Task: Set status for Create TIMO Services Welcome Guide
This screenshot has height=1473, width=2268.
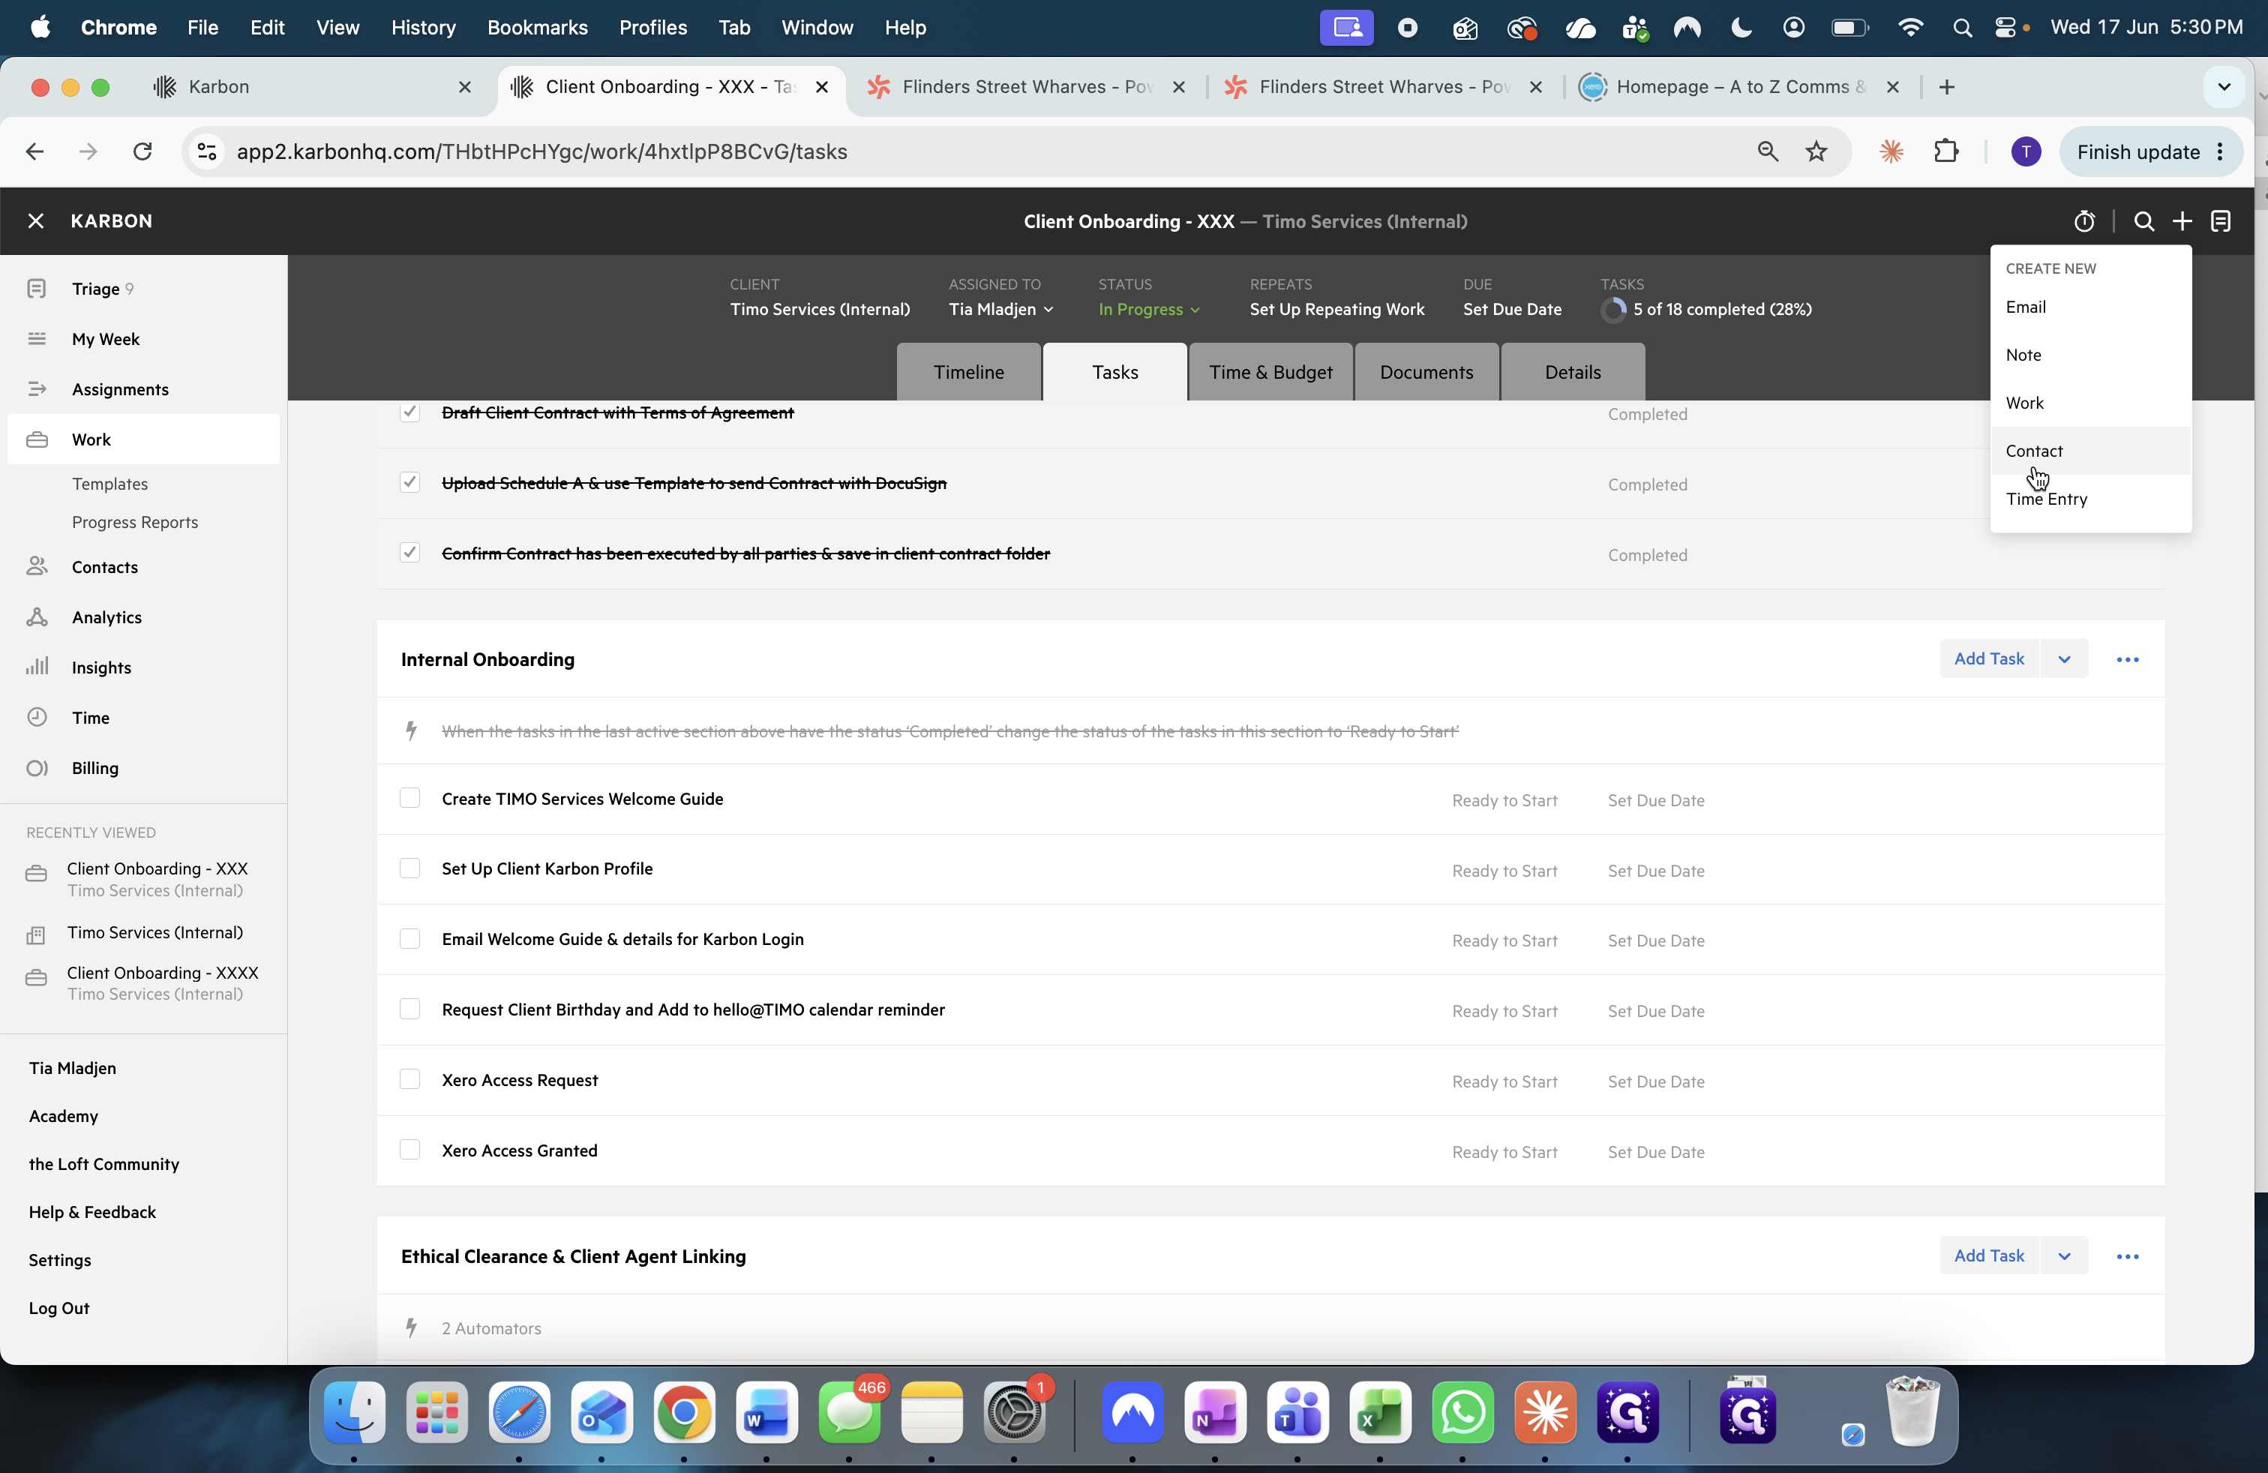Action: pyautogui.click(x=1504, y=800)
